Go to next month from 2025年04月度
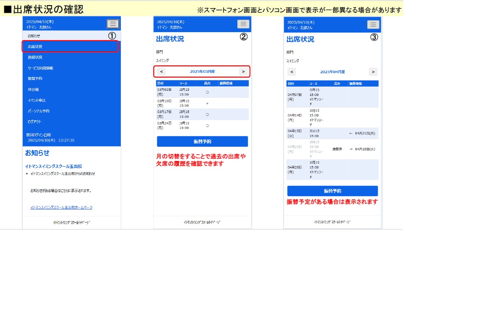The image size is (502, 310). point(373,72)
